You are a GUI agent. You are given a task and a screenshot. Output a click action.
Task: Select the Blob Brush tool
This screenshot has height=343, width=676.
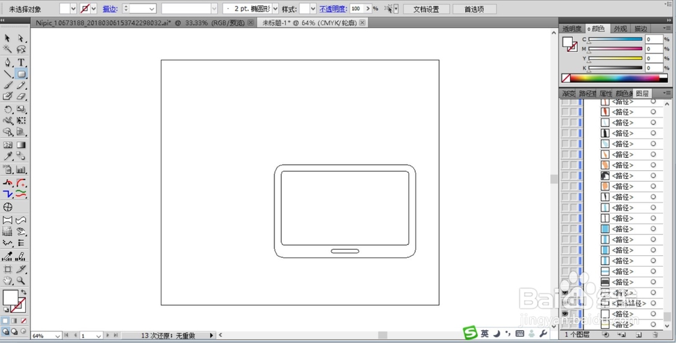(7, 96)
